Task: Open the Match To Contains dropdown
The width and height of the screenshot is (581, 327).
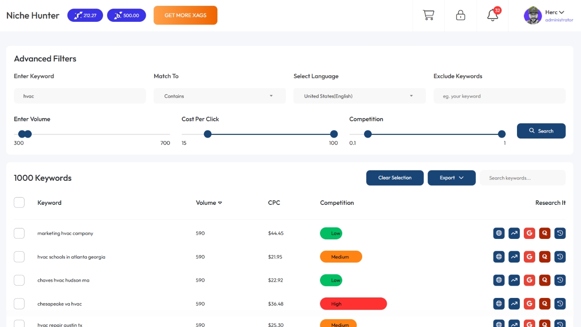Action: click(x=220, y=96)
